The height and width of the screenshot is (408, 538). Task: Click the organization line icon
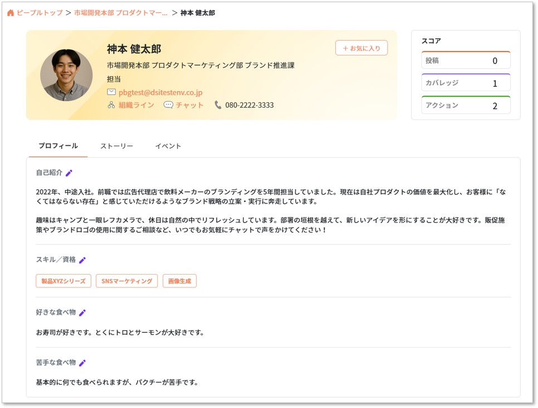click(x=111, y=105)
